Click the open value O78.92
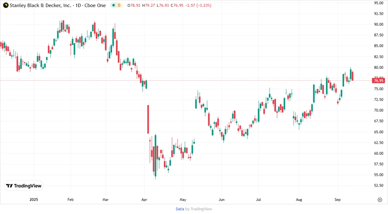 coord(134,5)
